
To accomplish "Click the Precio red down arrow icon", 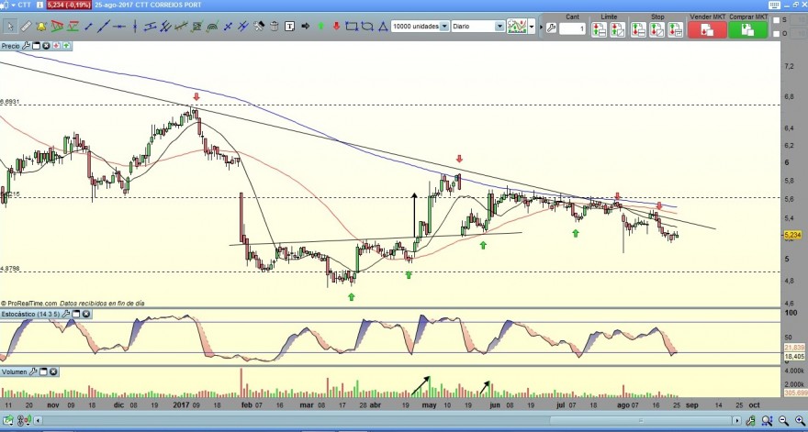I will tap(56, 46).
